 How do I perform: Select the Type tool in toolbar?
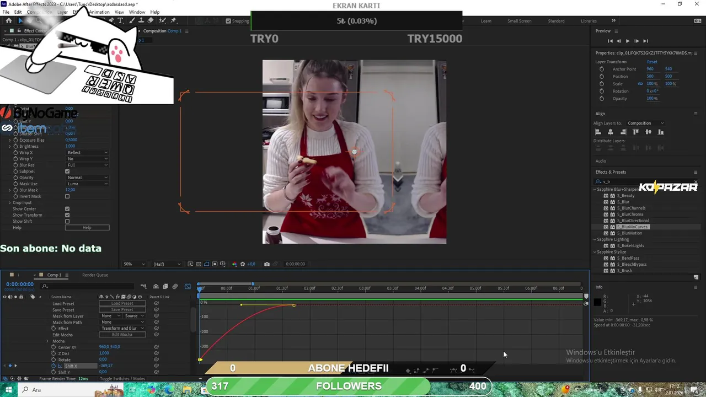[x=120, y=20]
